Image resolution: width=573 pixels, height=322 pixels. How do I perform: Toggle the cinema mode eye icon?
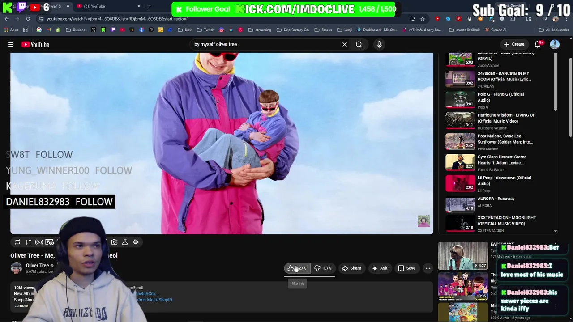point(50,242)
